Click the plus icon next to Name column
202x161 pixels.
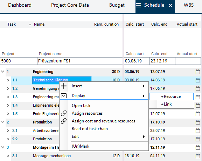coord(30,25)
